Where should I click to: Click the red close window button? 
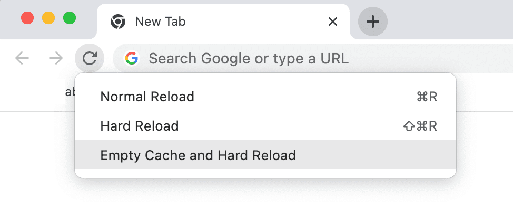[x=27, y=18]
